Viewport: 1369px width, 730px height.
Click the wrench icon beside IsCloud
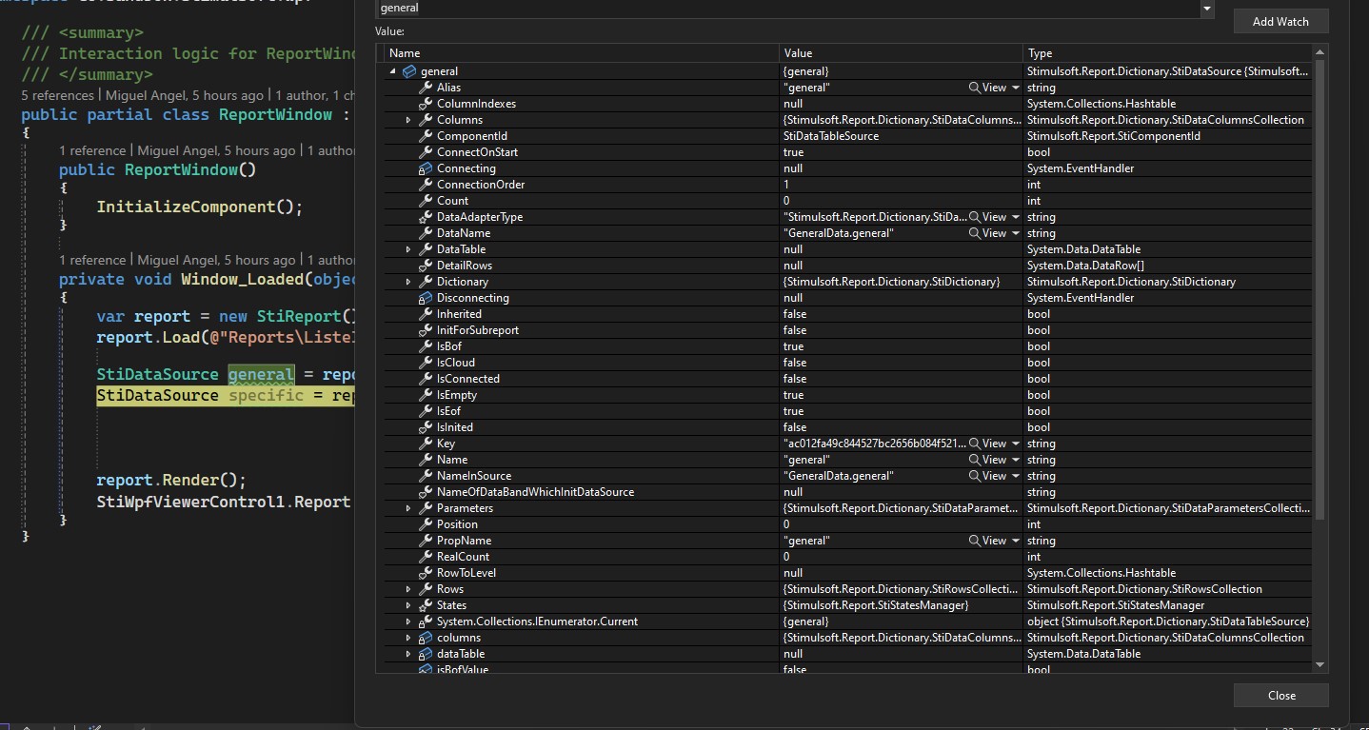pos(426,363)
